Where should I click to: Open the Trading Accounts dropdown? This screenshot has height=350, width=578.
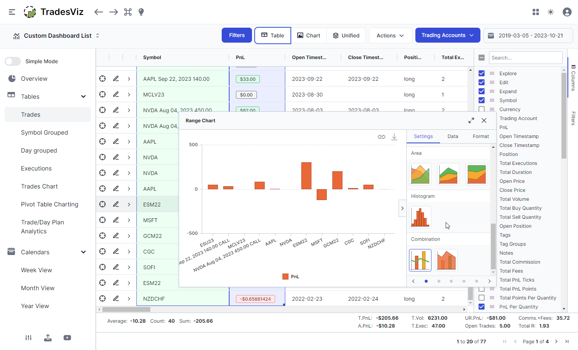click(x=448, y=35)
